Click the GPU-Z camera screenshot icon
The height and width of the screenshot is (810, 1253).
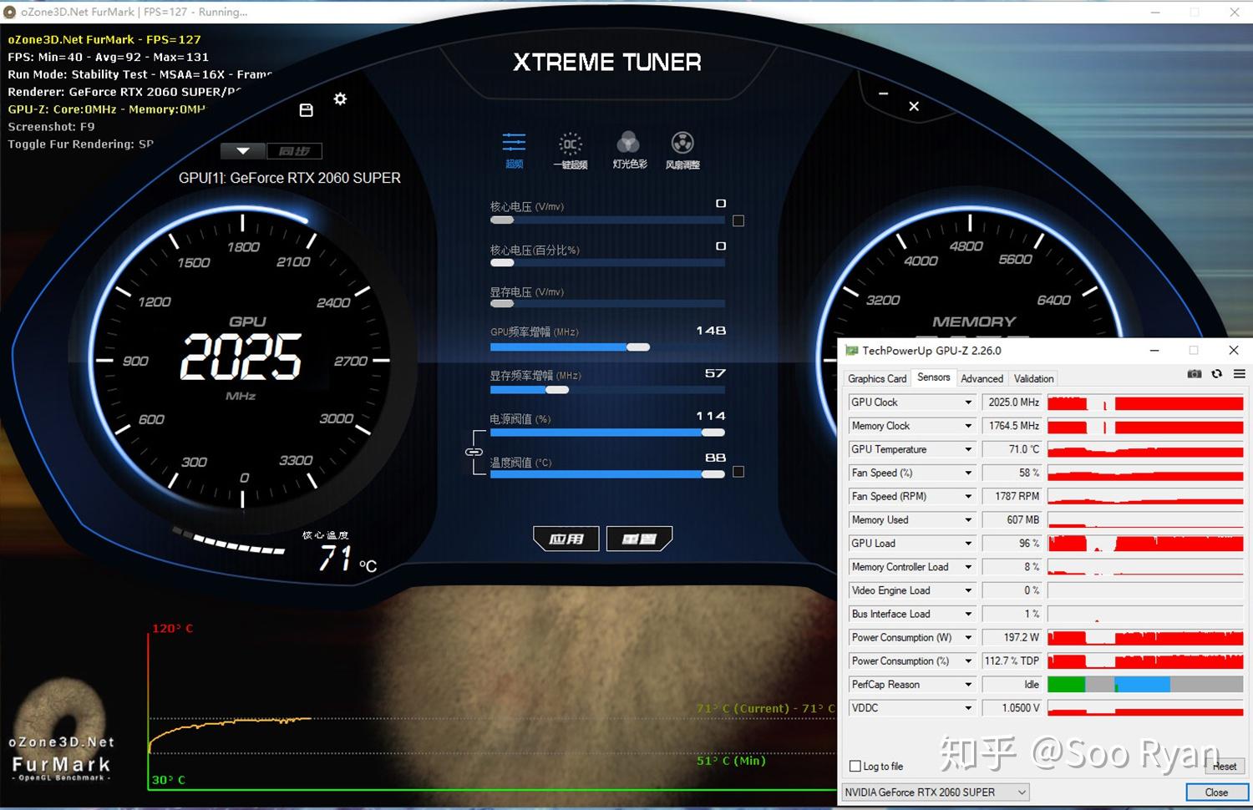1195,373
